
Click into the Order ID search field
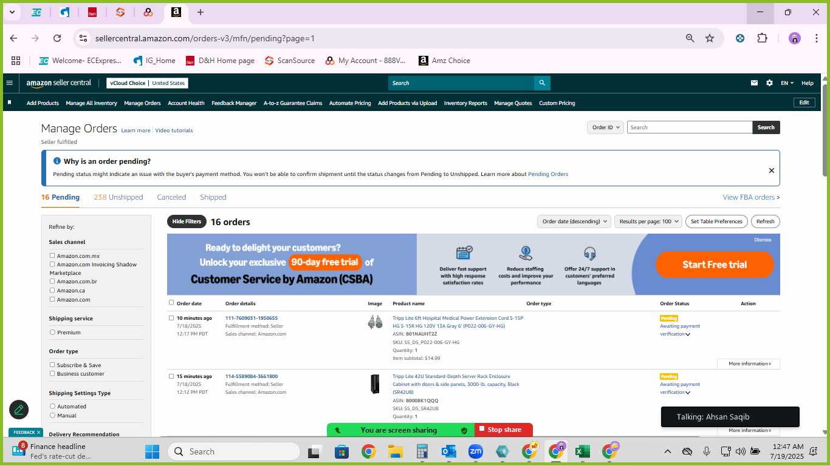pos(690,127)
